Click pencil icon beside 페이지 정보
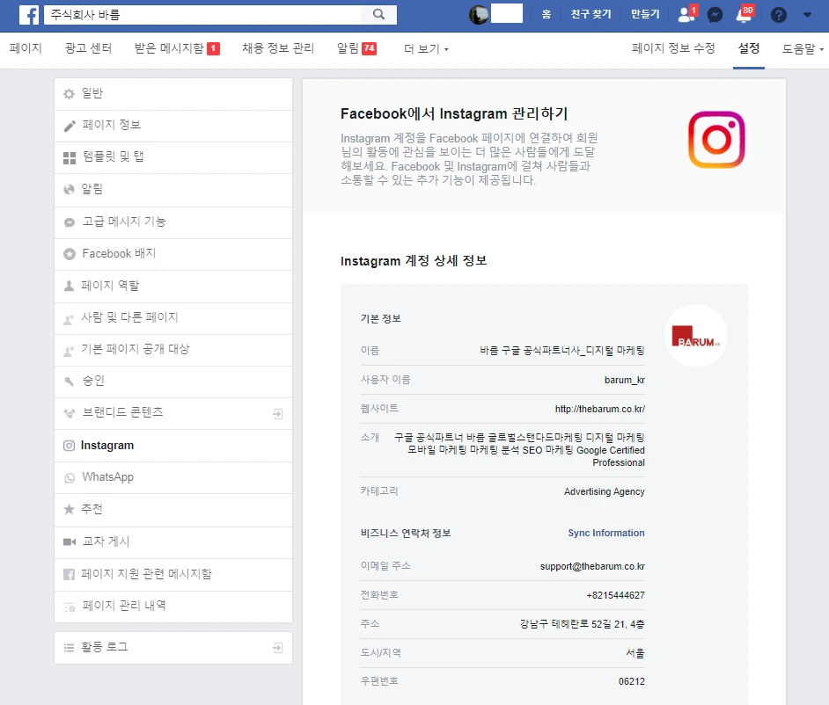The height and width of the screenshot is (705, 829). click(70, 126)
